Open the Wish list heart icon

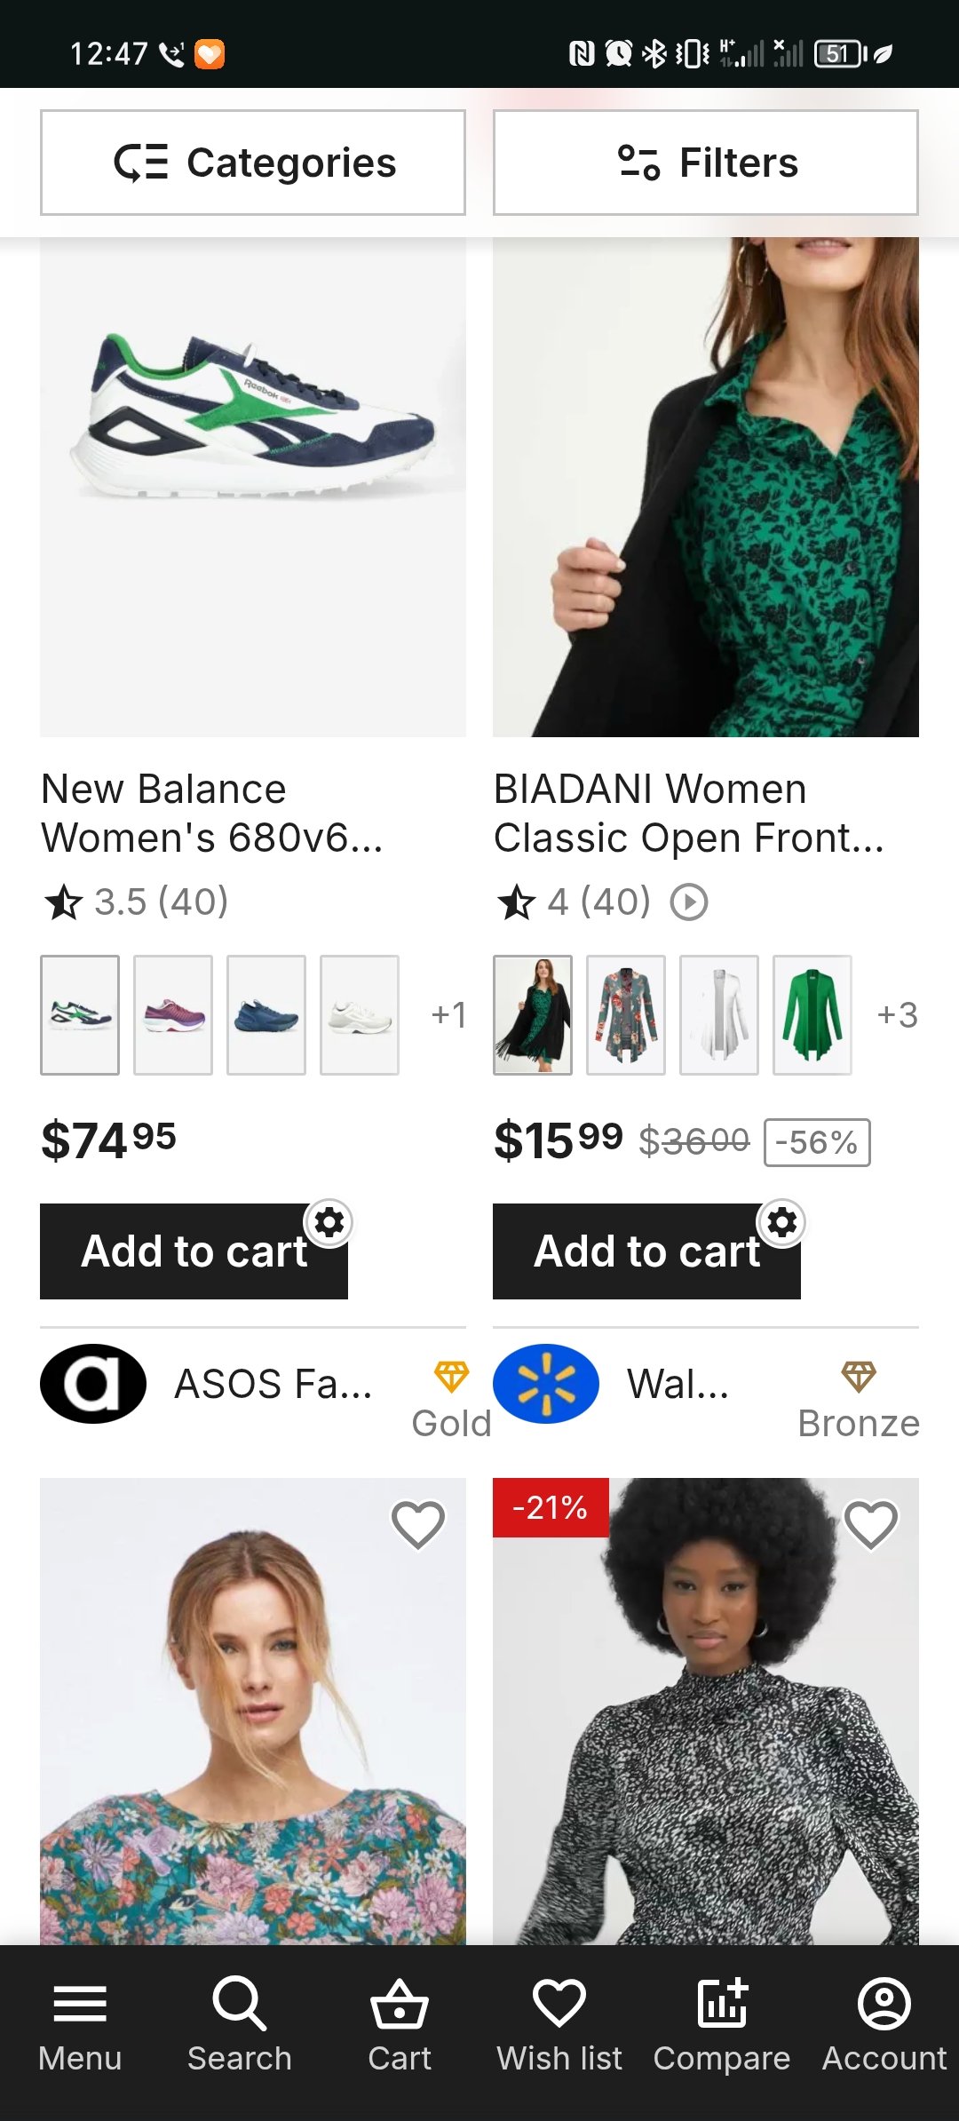pyautogui.click(x=559, y=2006)
